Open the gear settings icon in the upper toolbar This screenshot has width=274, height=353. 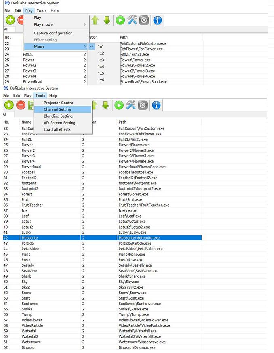144,20
